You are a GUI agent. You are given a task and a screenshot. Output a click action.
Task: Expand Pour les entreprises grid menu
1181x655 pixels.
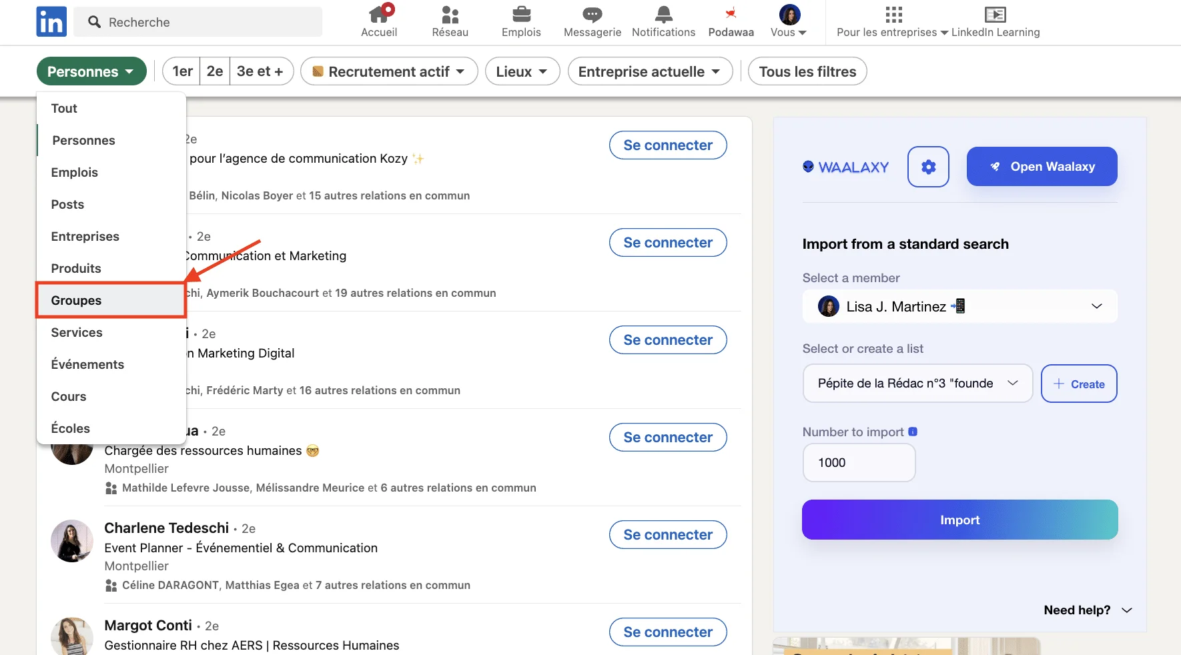[x=893, y=21]
